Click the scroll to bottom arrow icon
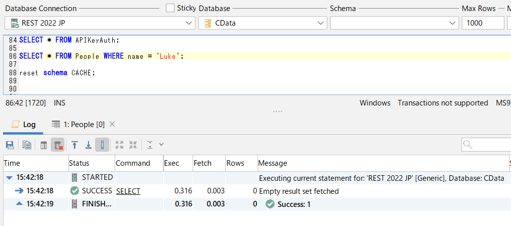This screenshot has width=511, height=226. point(88,145)
